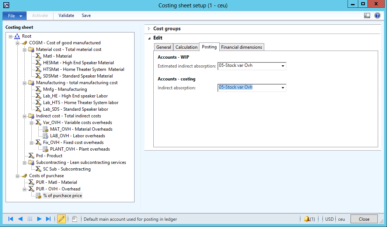Open the notifications bell icon
Image resolution: width=387 pixels, height=227 pixels.
tap(307, 219)
